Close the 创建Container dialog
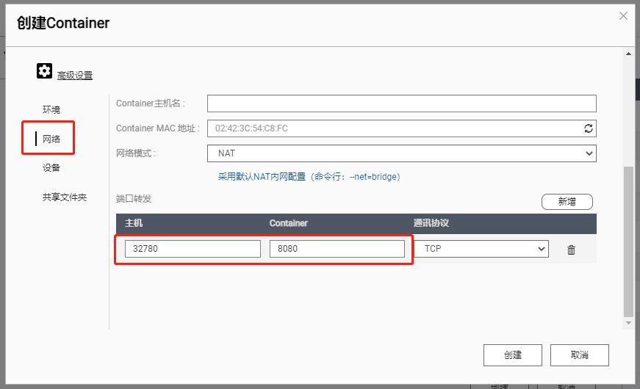The image size is (640, 389). pos(623,16)
